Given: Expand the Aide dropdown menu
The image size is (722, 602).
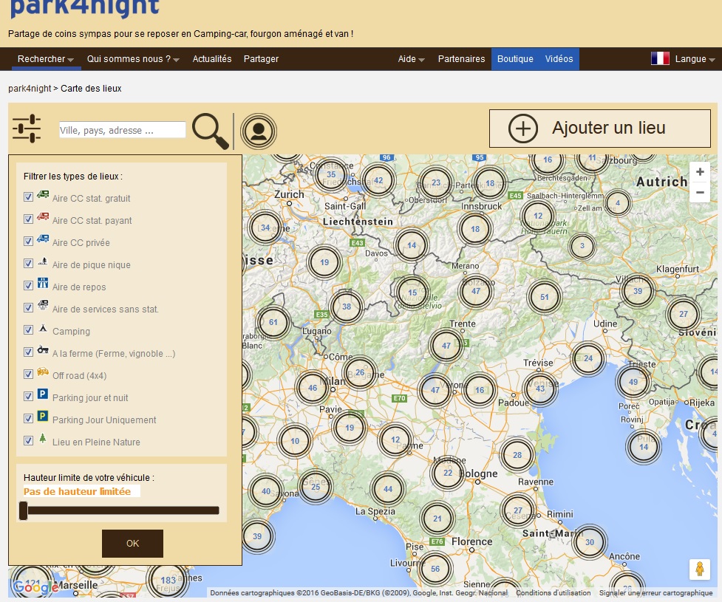Looking at the screenshot, I should (x=411, y=59).
